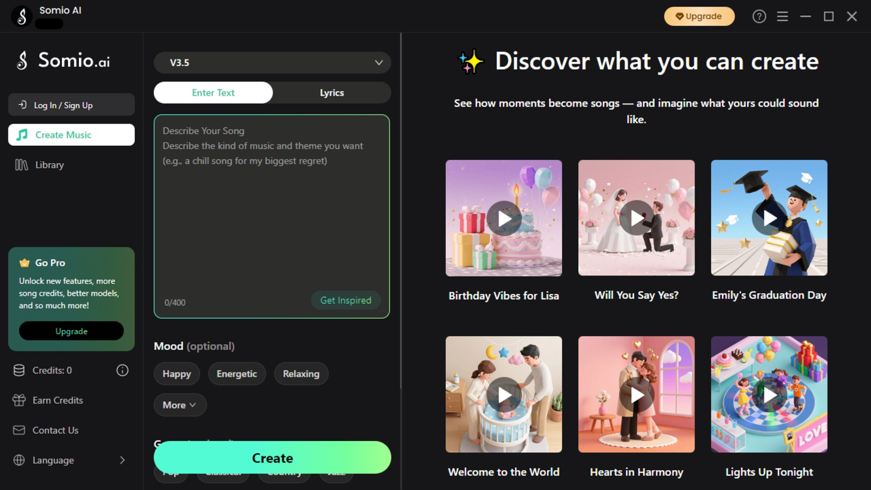This screenshot has width=871, height=490.
Task: Click the Lights Up Tonight title
Action: click(x=769, y=472)
